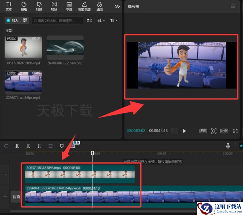Open the 字幕 subtitles tab
This screenshot has height=215, width=243.
69,7
